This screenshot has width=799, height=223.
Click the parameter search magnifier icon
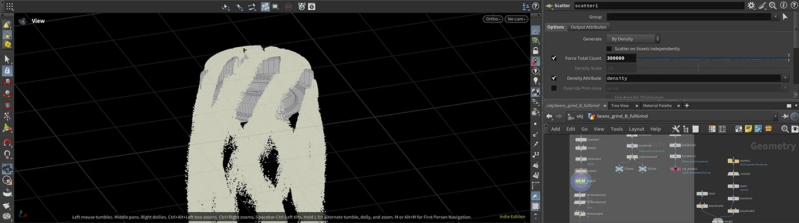772,5
